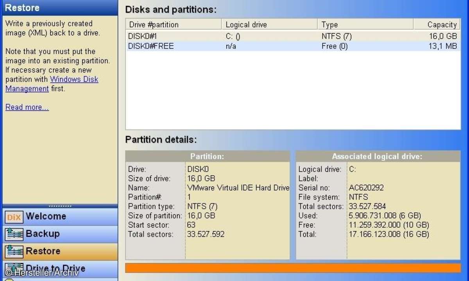This screenshot has width=469, height=281.
Task: Click the Backup drive icon
Action: (14, 234)
